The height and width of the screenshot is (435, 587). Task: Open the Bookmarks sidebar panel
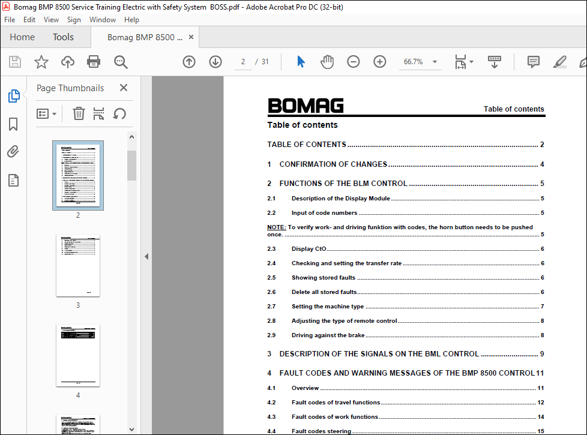(13, 124)
